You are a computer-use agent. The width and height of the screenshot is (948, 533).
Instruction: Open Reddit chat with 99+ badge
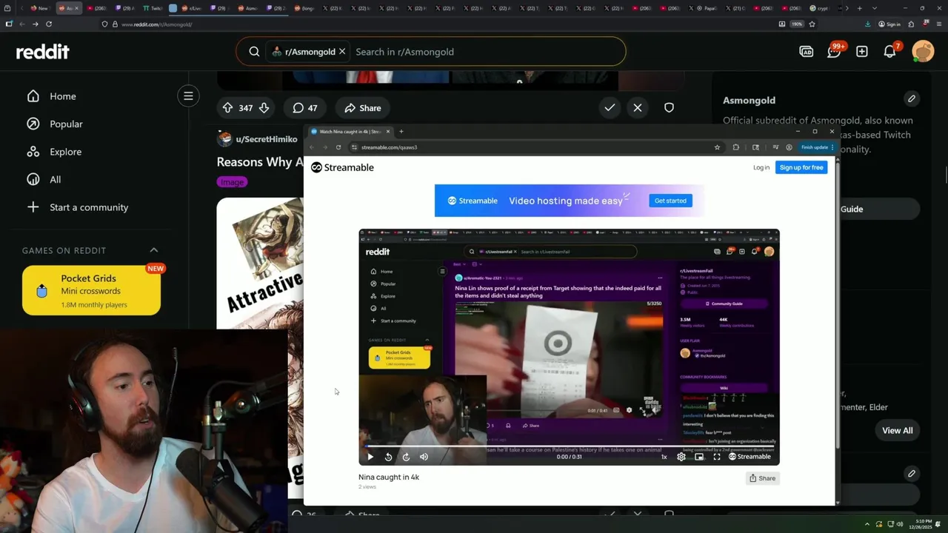click(835, 51)
